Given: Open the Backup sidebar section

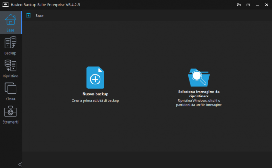Looking at the screenshot, I should [11, 46].
